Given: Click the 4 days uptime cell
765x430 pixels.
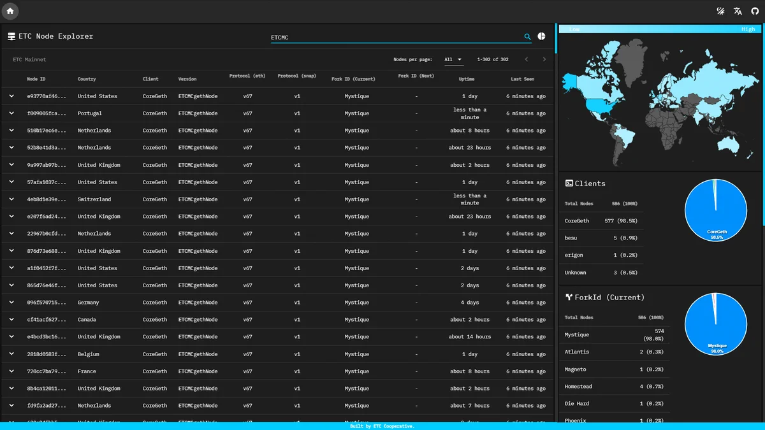Looking at the screenshot, I should (470, 303).
